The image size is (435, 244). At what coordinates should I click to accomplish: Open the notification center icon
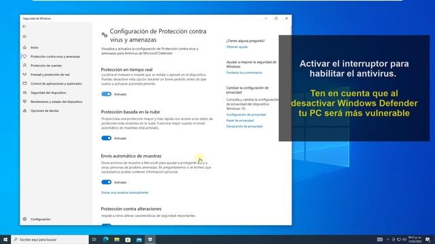click(428, 239)
